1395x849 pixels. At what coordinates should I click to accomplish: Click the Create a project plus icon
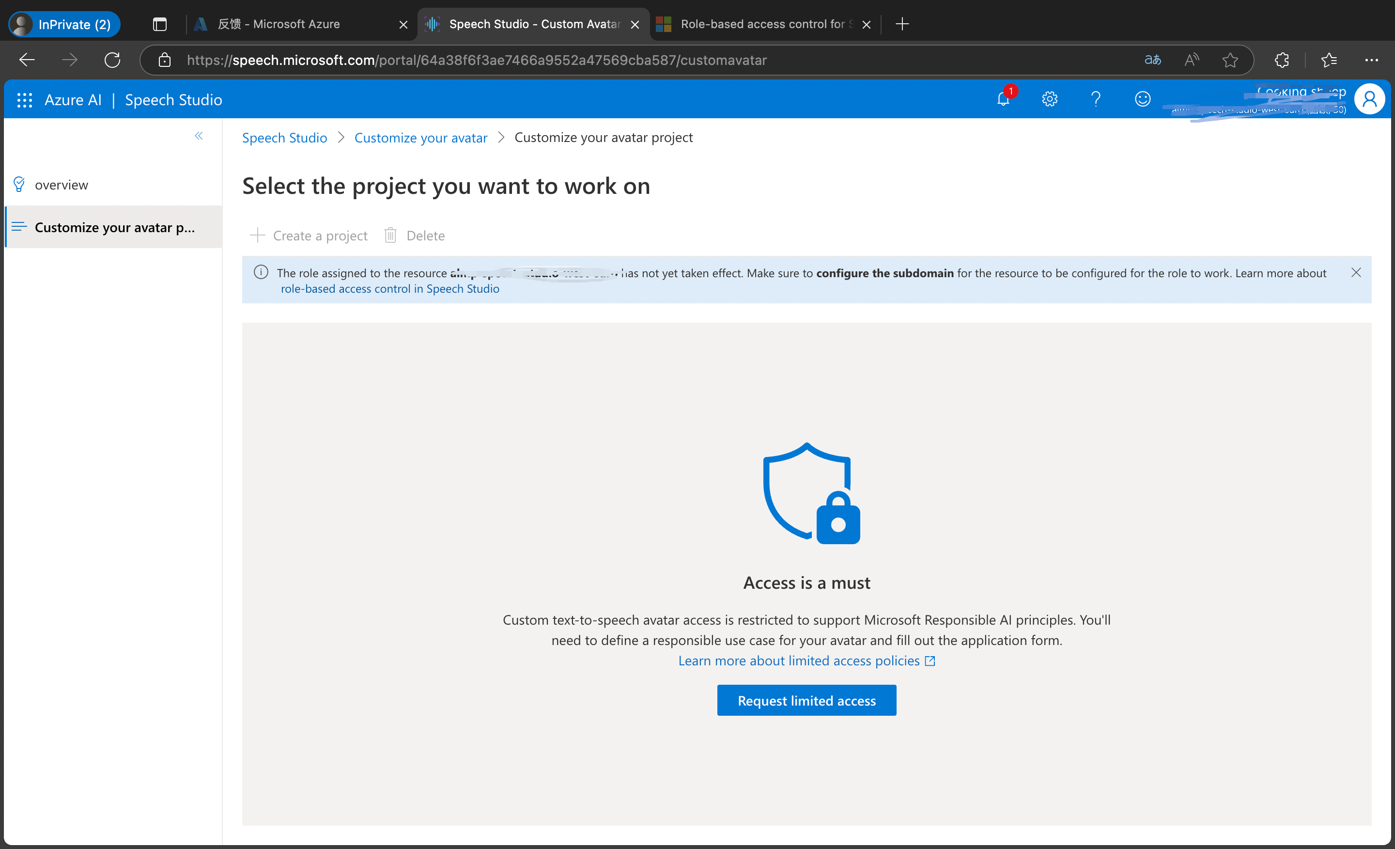(258, 235)
